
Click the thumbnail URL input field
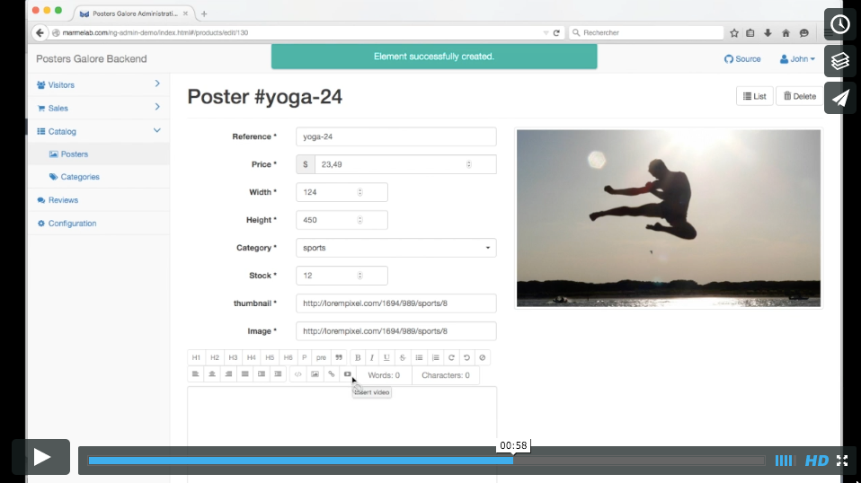coord(396,303)
